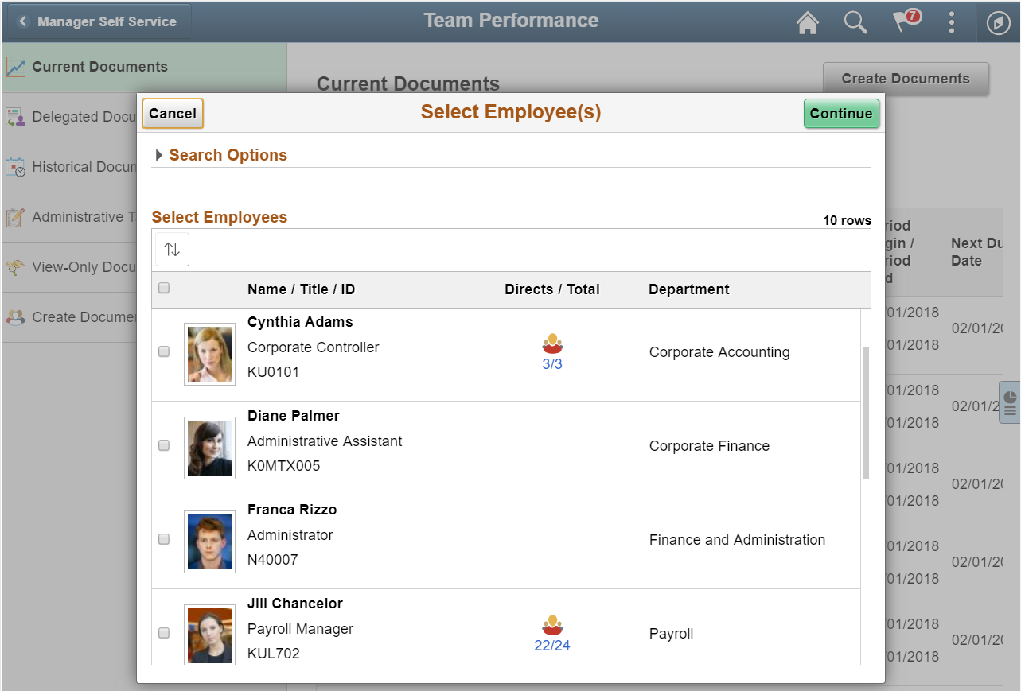Image resolution: width=1021 pixels, height=691 pixels.
Task: Click the Administrative Assistant title text
Action: [325, 441]
